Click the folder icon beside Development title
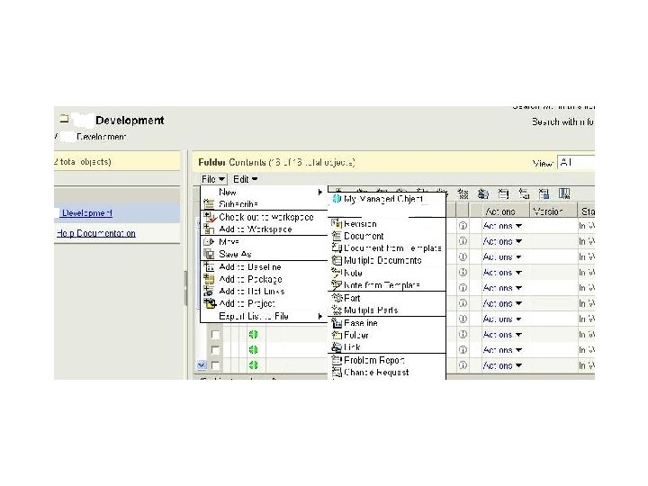The width and height of the screenshot is (648, 486). 64,119
